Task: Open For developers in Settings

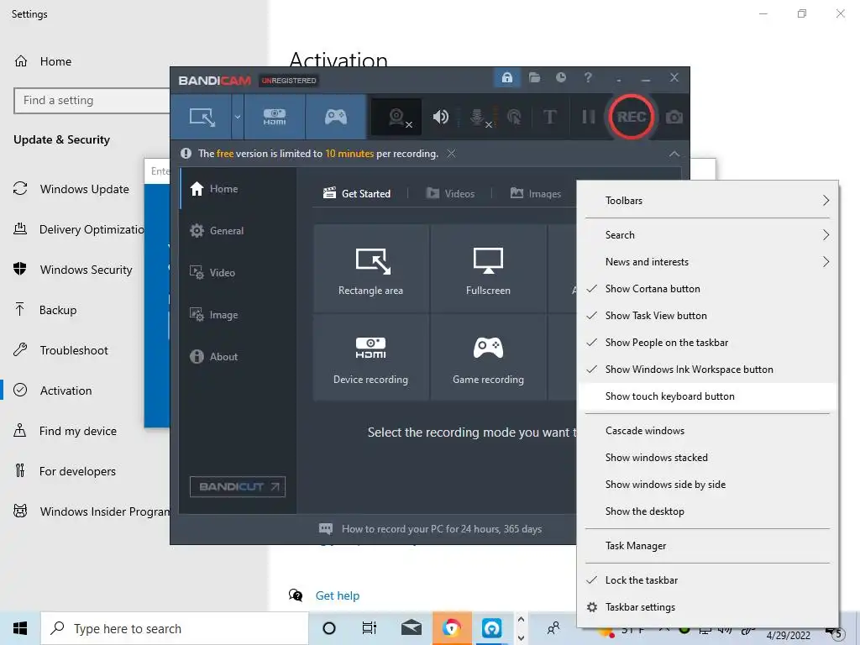Action: [65, 472]
